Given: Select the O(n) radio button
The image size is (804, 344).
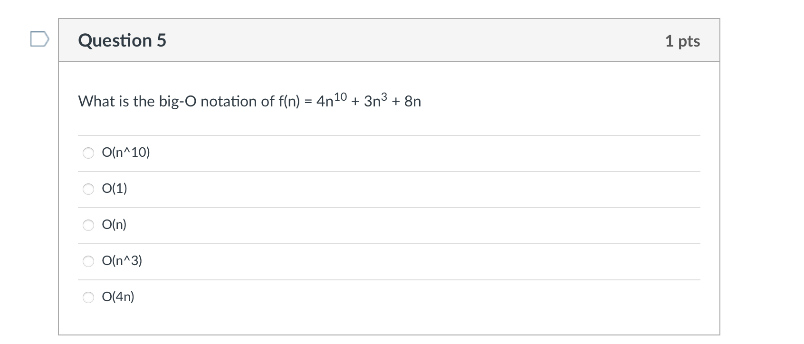Looking at the screenshot, I should click(88, 225).
